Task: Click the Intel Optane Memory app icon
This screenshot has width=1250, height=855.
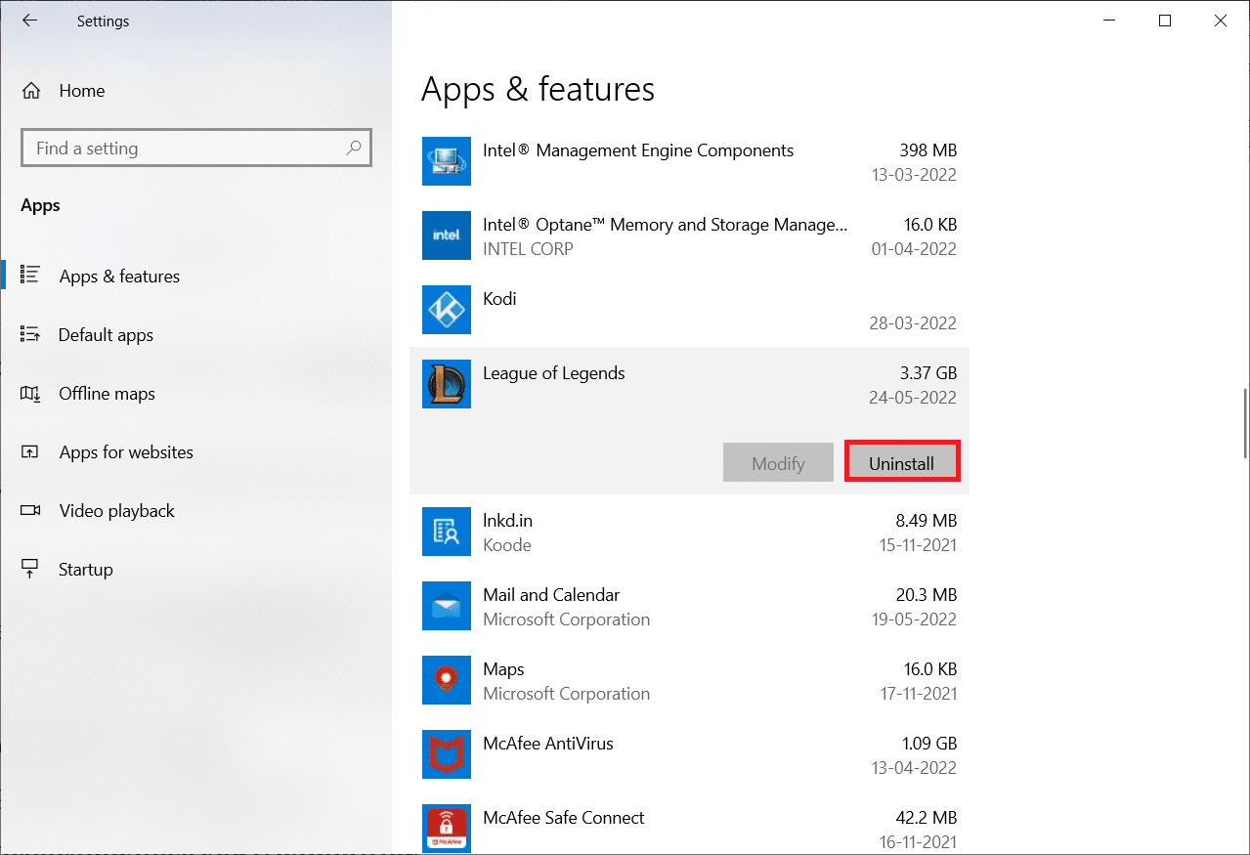Action: 447,235
